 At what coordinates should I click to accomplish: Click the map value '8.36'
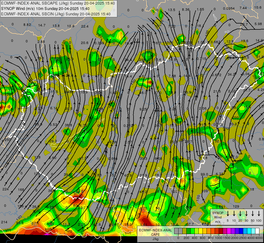[x=186, y=10]
